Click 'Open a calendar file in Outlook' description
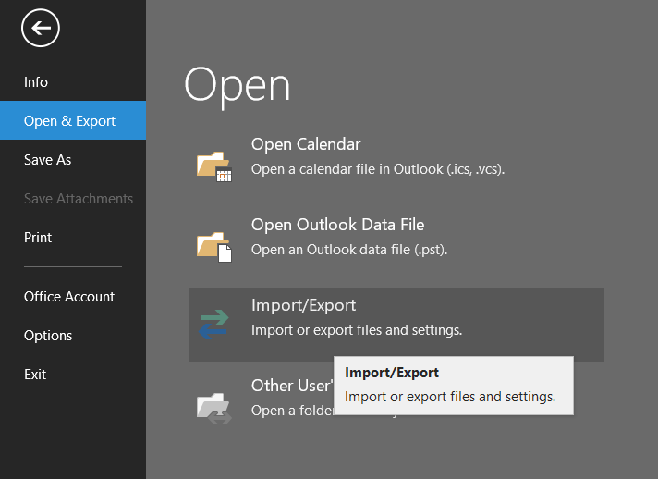658x479 pixels. click(378, 169)
